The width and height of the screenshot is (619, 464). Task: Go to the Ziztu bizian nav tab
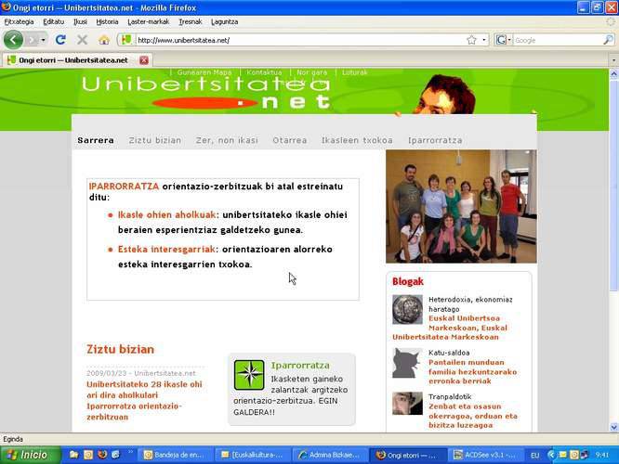pos(154,140)
